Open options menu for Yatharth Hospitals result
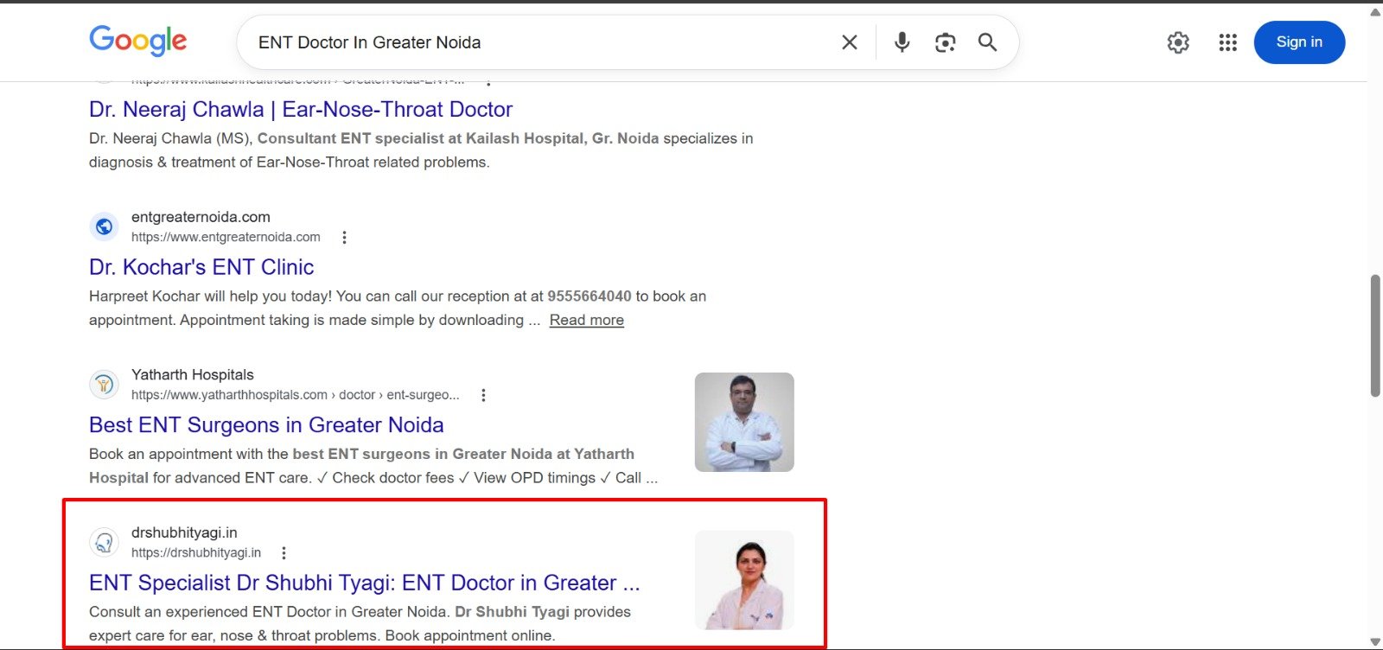Viewport: 1383px width, 650px height. 483,395
